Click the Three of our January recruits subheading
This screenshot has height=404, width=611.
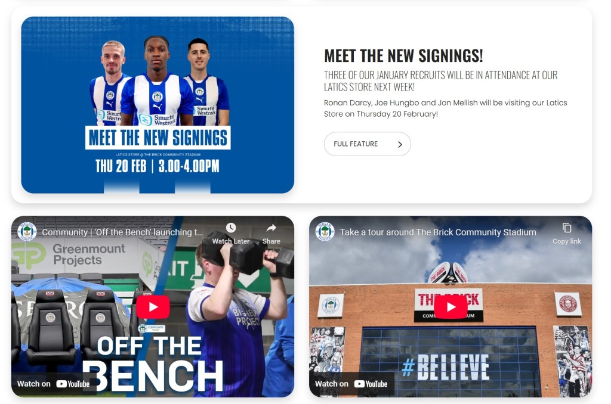point(441,80)
